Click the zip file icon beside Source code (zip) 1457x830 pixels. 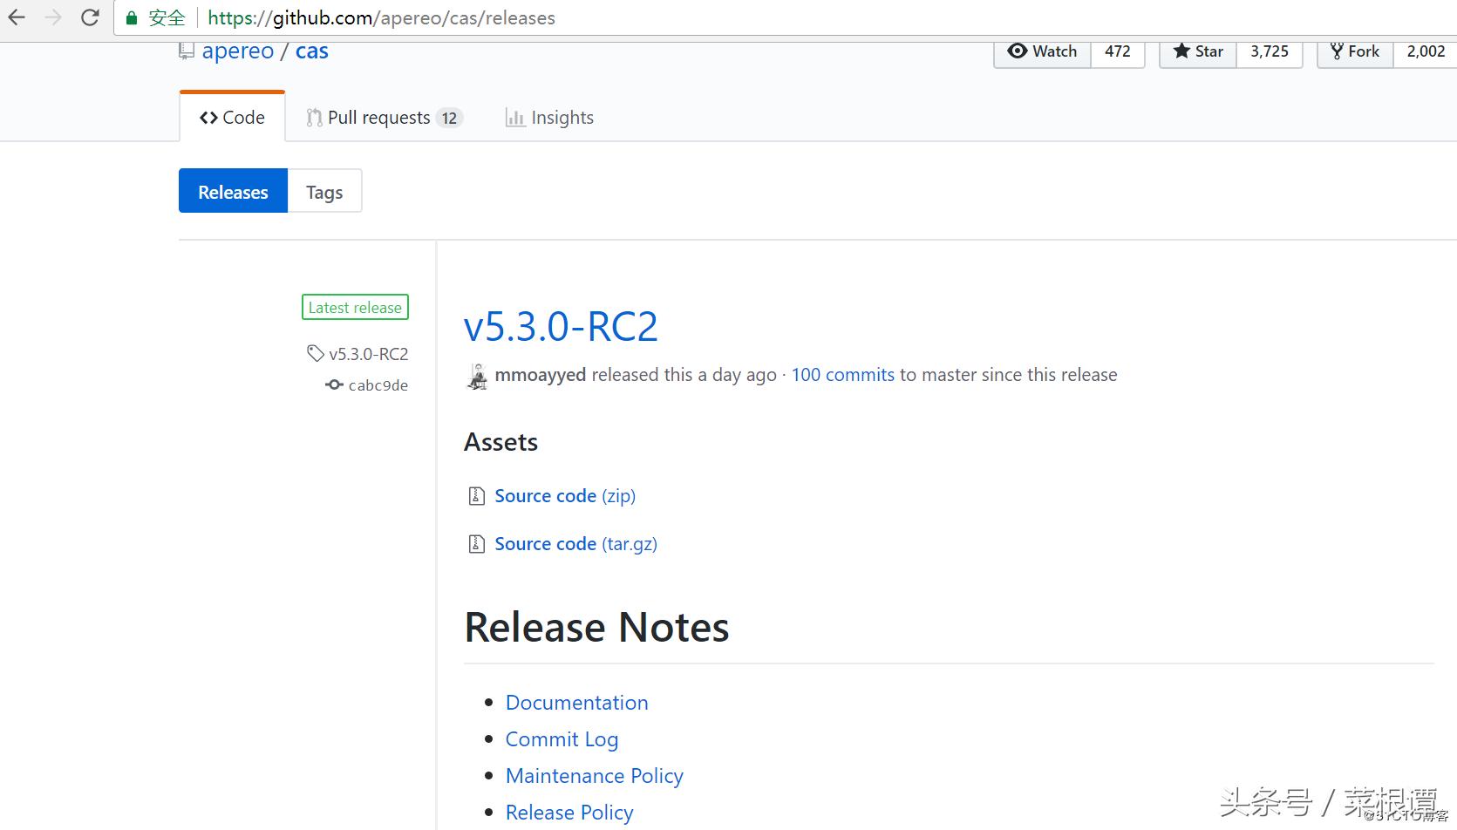476,496
